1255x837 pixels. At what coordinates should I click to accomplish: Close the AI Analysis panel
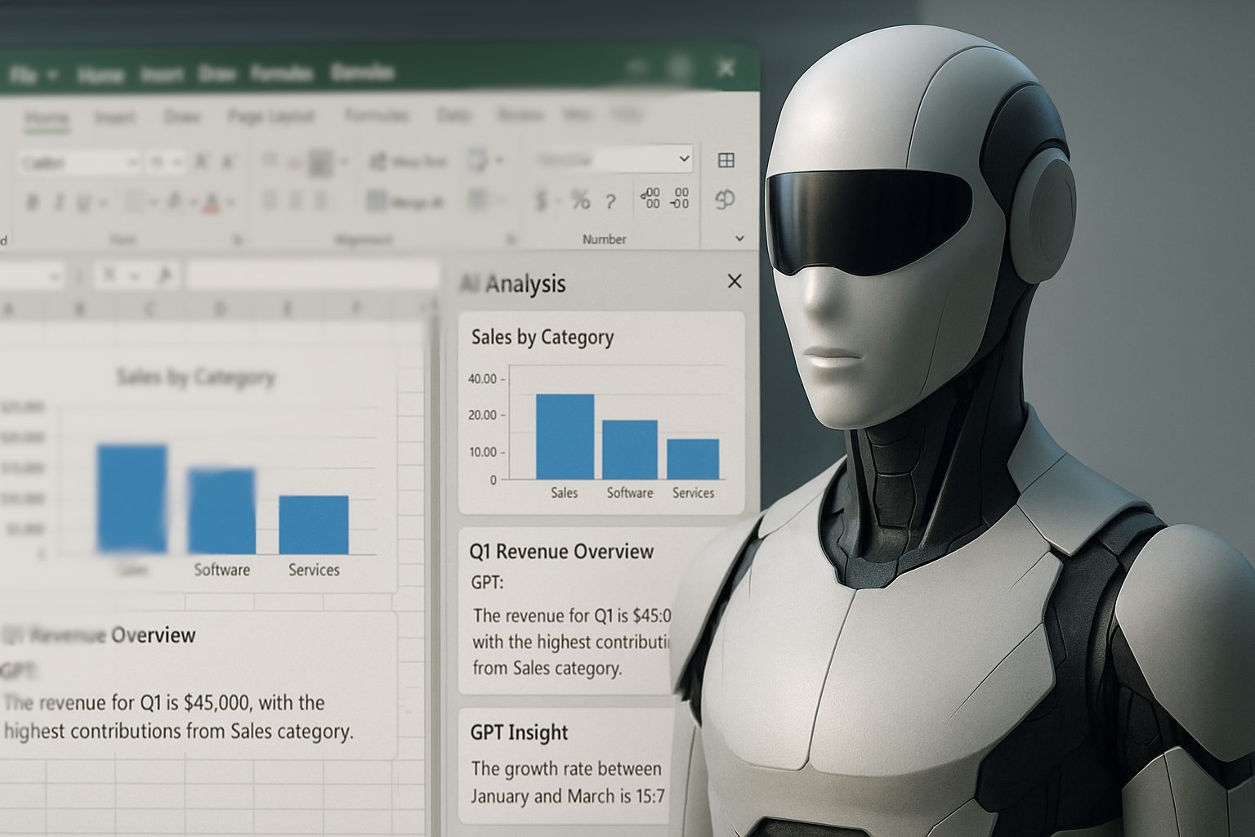click(735, 281)
